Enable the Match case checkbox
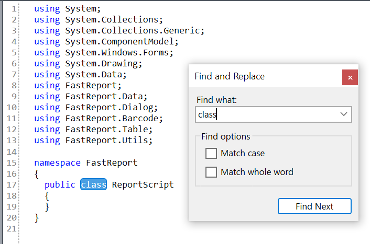The width and height of the screenshot is (370, 244). click(211, 153)
